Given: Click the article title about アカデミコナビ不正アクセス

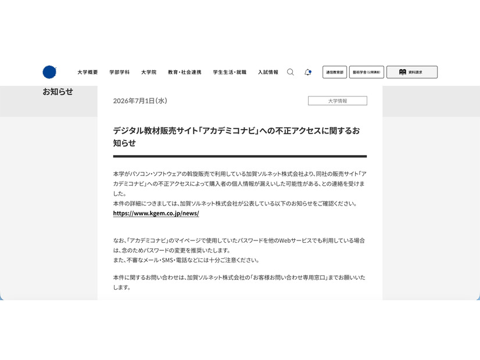Looking at the screenshot, I should coord(237,136).
